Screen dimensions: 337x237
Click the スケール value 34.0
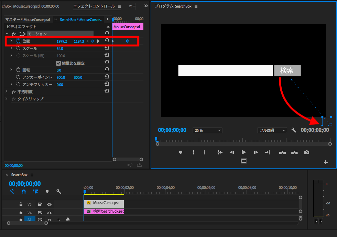[x=60, y=49]
